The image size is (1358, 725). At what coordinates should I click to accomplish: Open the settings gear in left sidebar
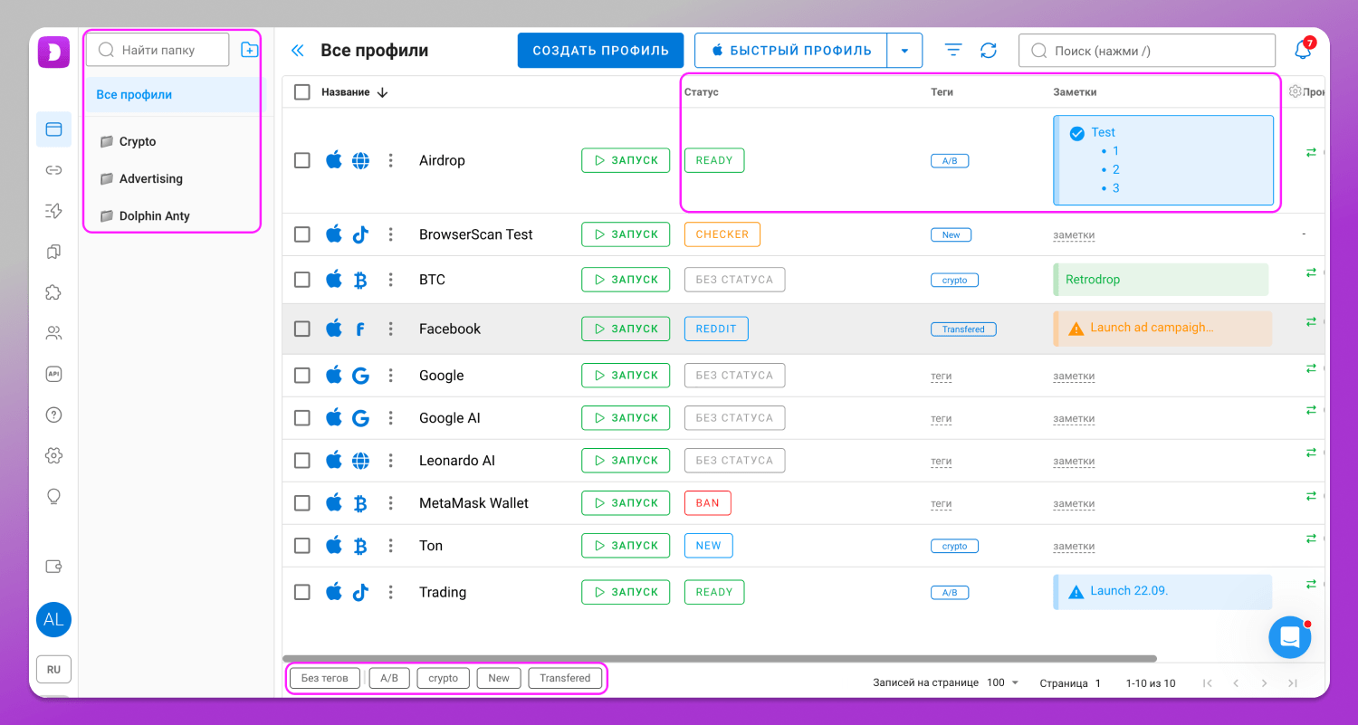click(x=53, y=455)
